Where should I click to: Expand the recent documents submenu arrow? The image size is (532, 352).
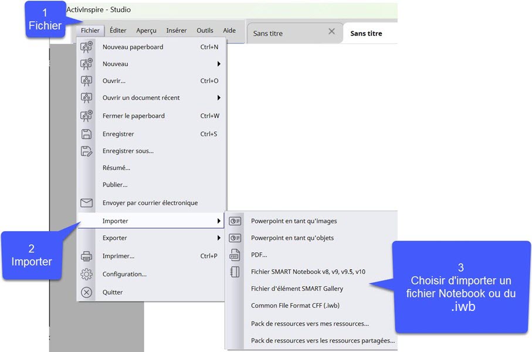click(x=219, y=98)
